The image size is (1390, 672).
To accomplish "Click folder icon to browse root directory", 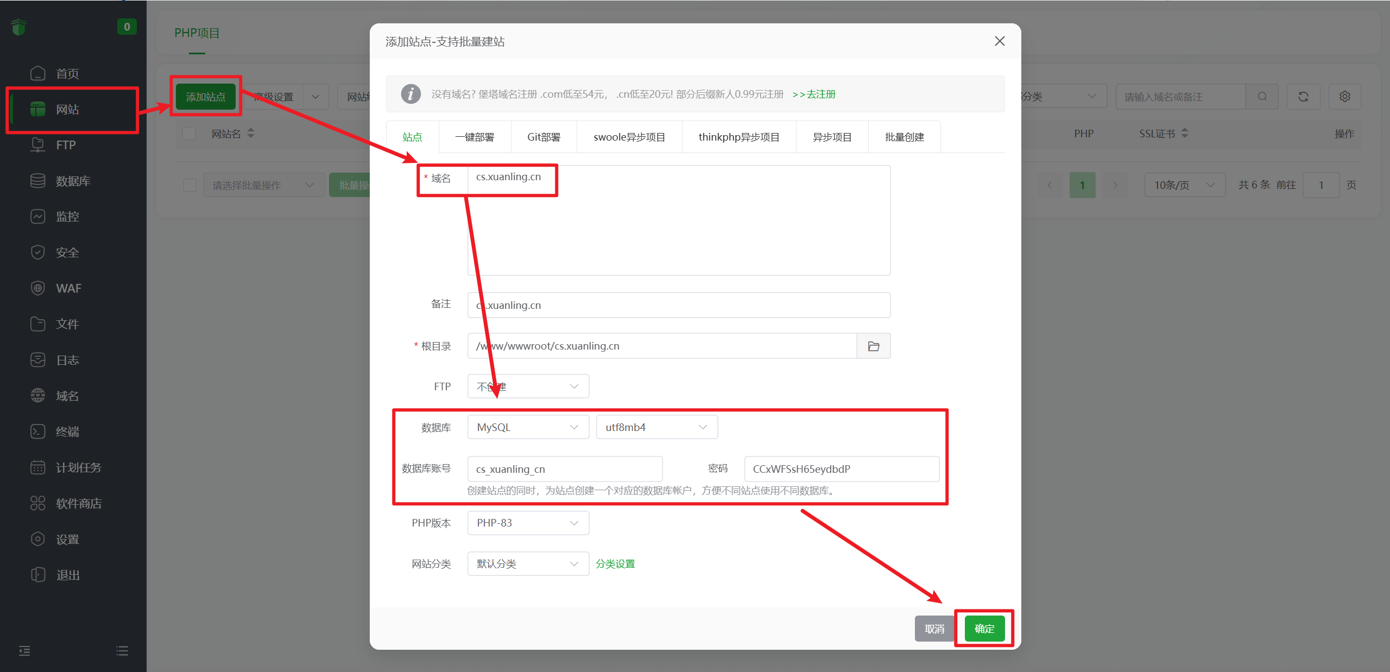I will [873, 346].
